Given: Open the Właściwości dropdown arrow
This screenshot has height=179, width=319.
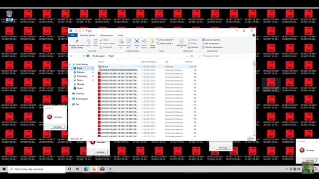Looking at the screenshot, I should [181, 48].
